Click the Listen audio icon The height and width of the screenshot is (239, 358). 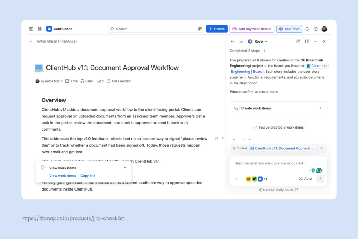[83, 81]
